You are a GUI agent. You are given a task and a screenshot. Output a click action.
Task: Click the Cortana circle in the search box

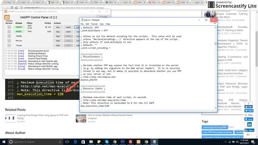click(11, 142)
